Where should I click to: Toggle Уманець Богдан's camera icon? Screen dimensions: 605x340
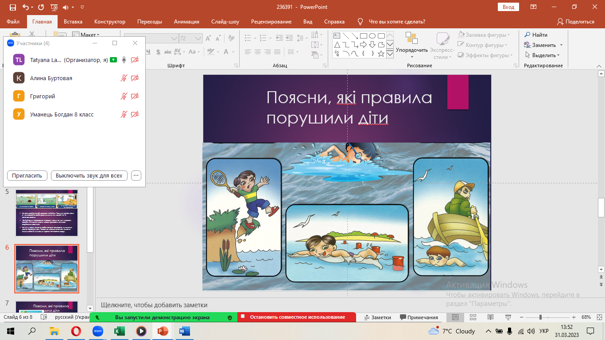[135, 114]
